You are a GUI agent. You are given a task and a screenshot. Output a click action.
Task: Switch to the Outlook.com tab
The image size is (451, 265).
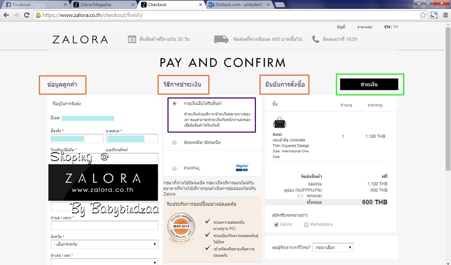click(x=238, y=5)
